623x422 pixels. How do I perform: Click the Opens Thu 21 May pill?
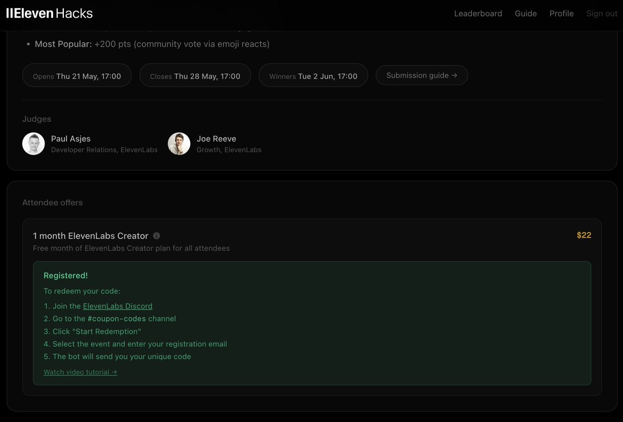77,76
